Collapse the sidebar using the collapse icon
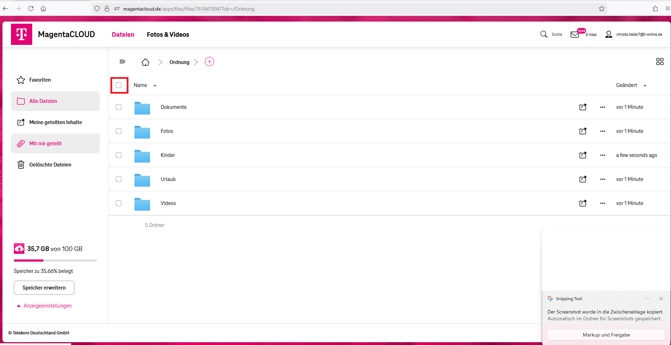The image size is (671, 345). [x=122, y=61]
